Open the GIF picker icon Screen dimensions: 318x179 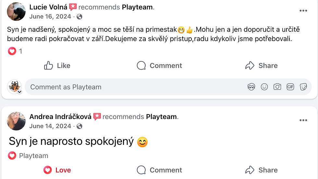click(290, 87)
